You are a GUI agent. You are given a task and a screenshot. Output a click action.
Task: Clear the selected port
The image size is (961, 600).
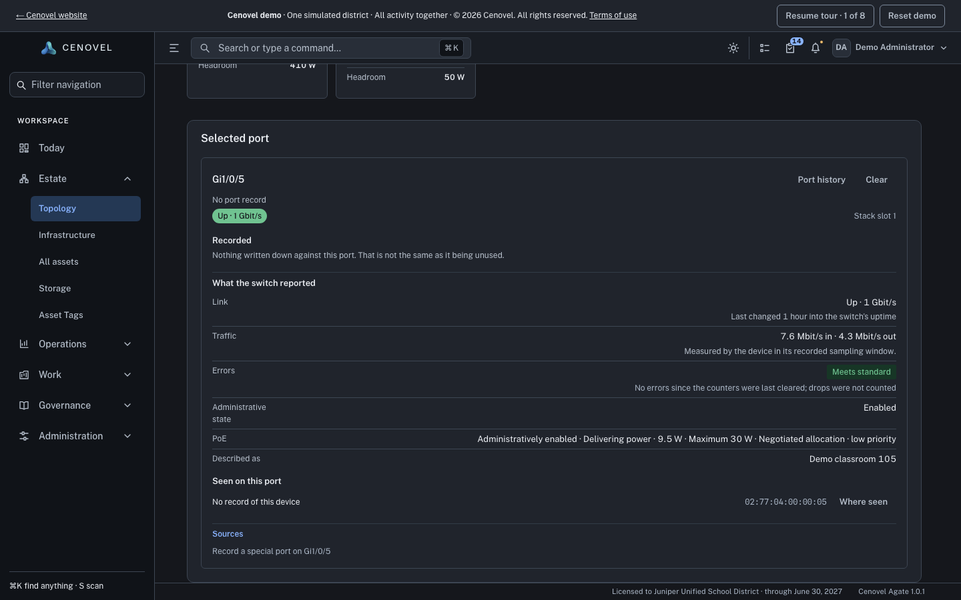click(x=876, y=180)
